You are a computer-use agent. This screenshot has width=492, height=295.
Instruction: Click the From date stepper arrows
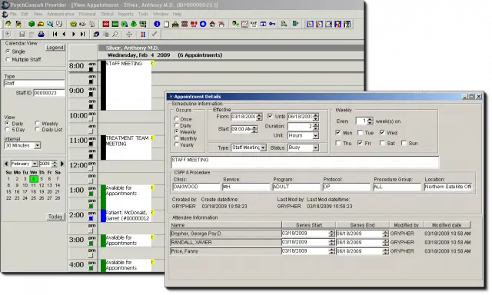(x=259, y=117)
